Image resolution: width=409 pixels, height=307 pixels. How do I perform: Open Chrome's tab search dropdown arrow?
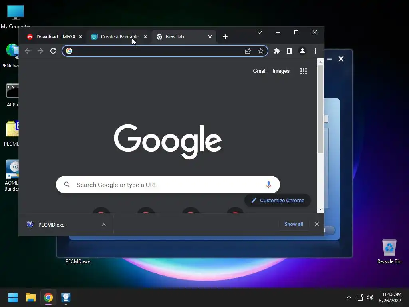(x=260, y=32)
